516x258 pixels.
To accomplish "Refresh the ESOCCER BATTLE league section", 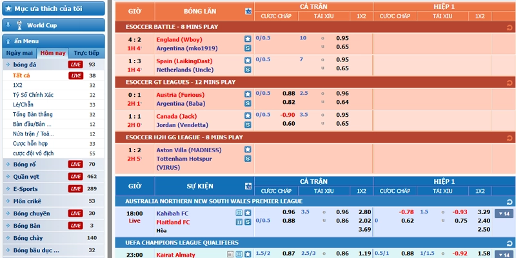I will point(510,27).
